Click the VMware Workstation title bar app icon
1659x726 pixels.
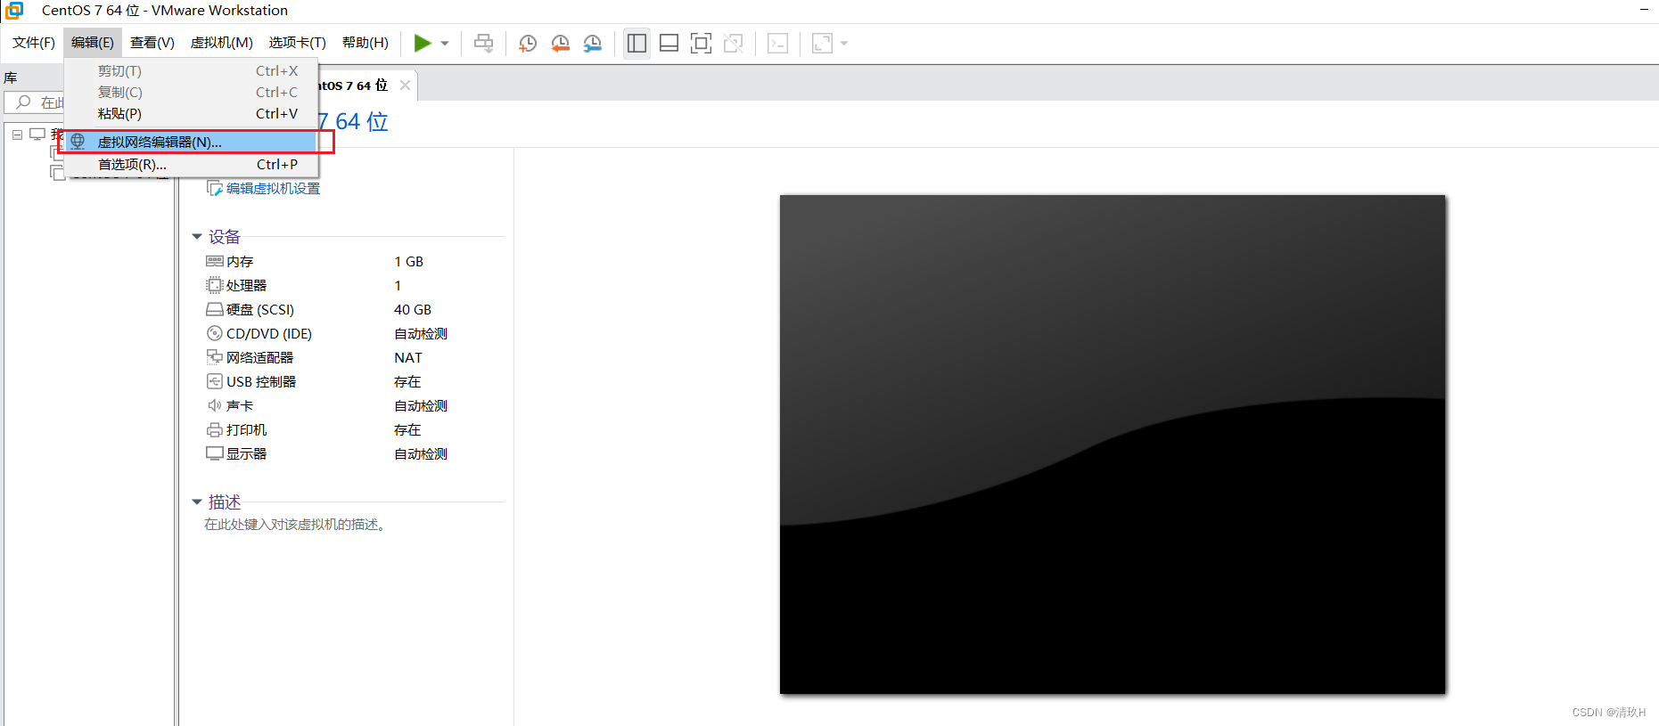[15, 10]
